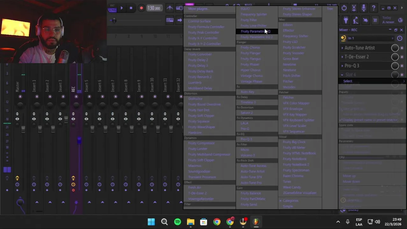The height and width of the screenshot is (229, 407).
Task: Select Fresh Air effect entry
Action: 195,188
